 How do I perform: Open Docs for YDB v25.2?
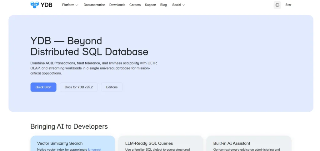[78, 87]
